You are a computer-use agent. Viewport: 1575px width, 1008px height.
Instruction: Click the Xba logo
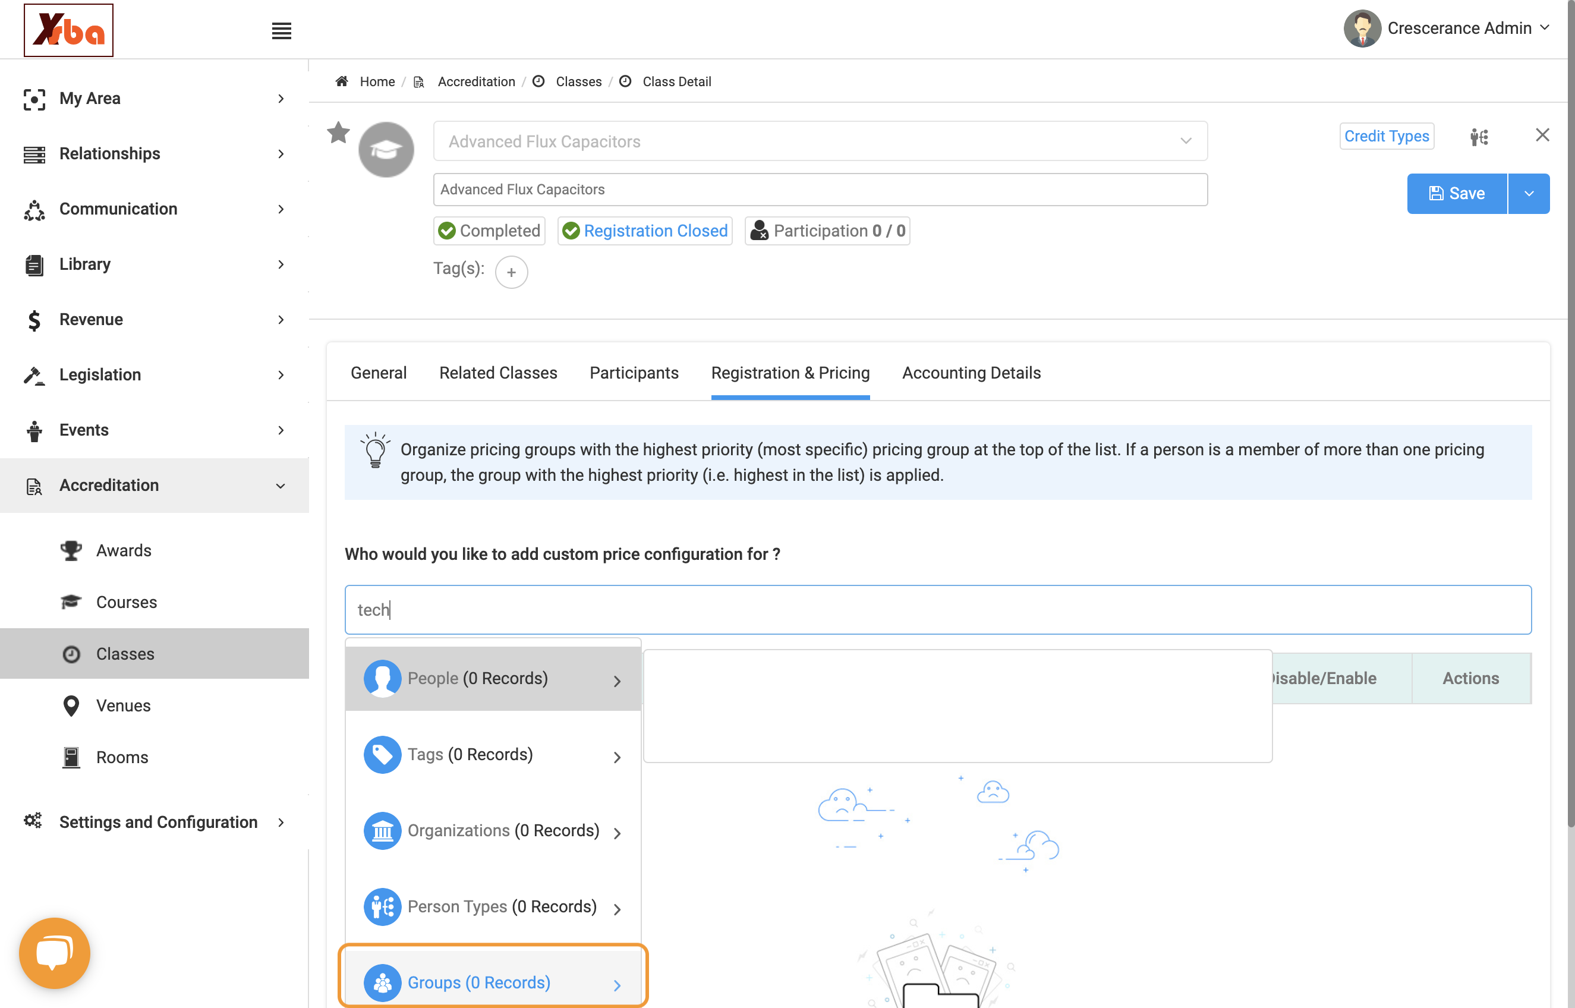[x=68, y=30]
